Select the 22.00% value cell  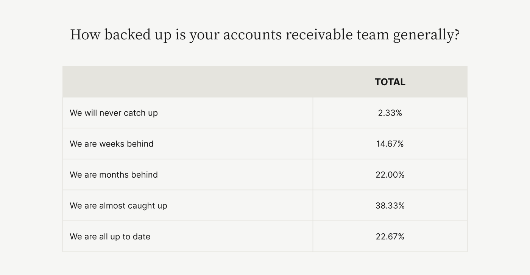pos(390,175)
